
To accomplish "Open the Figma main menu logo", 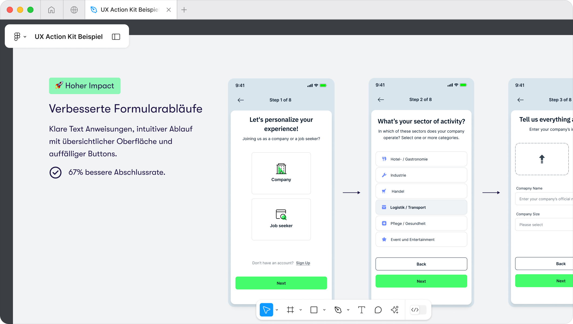I will 17,37.
